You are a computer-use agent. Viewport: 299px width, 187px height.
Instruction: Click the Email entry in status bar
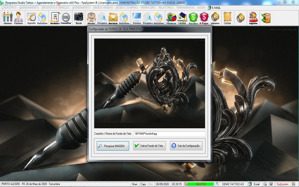pos(256,184)
